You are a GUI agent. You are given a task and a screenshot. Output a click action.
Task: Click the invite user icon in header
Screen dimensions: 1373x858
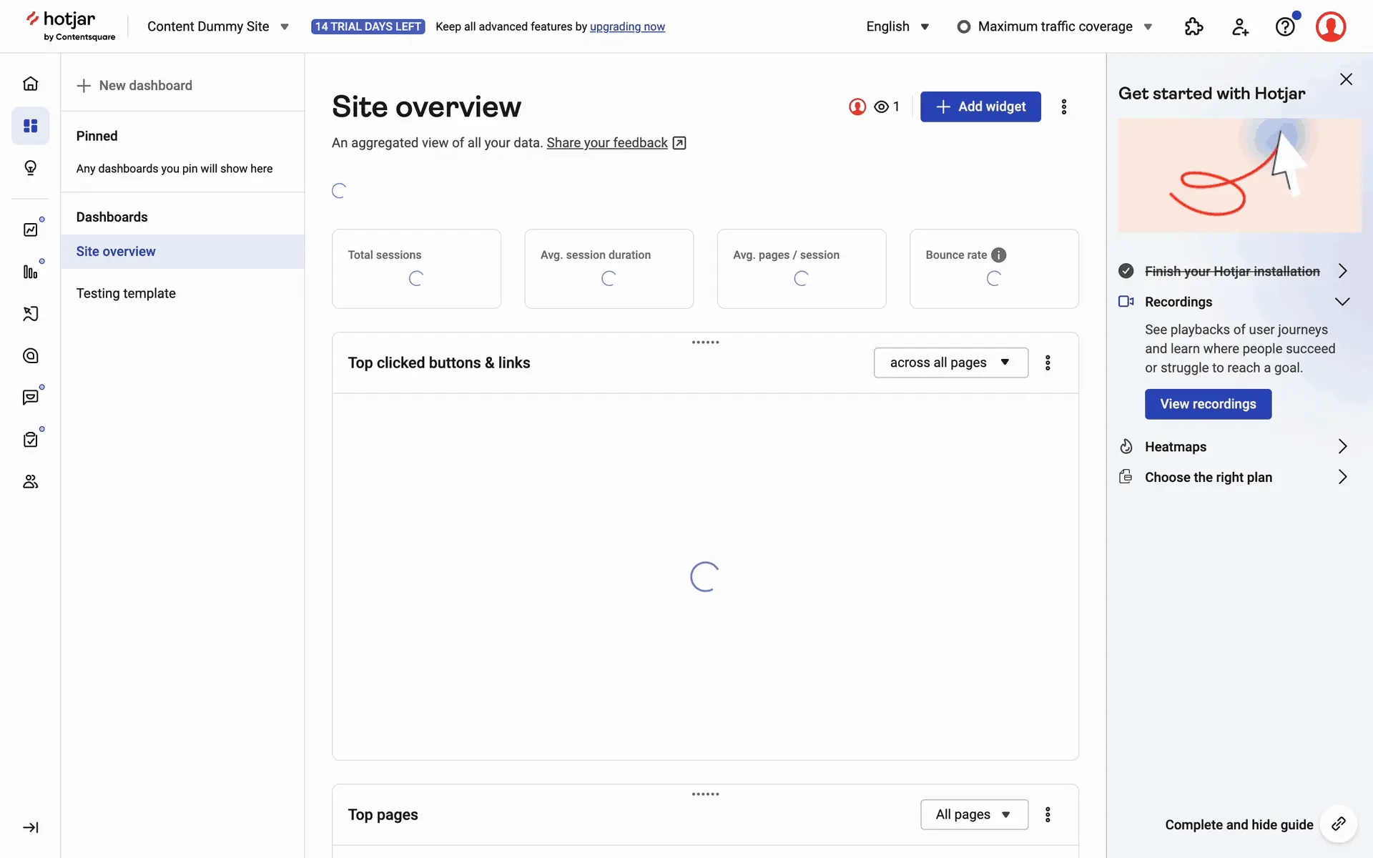(1240, 26)
